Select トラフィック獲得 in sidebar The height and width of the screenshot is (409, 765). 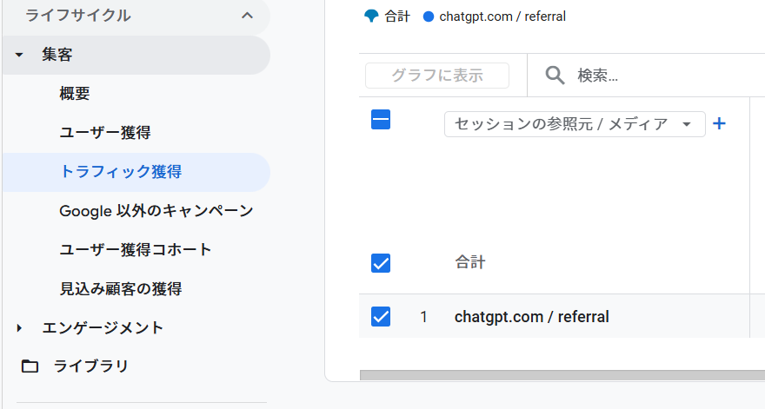(x=121, y=172)
